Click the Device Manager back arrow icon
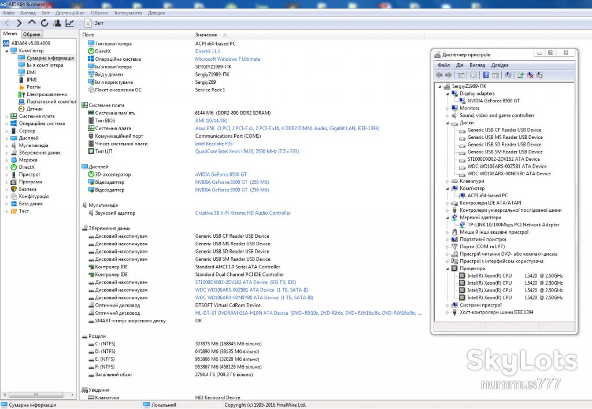 pyautogui.click(x=439, y=75)
